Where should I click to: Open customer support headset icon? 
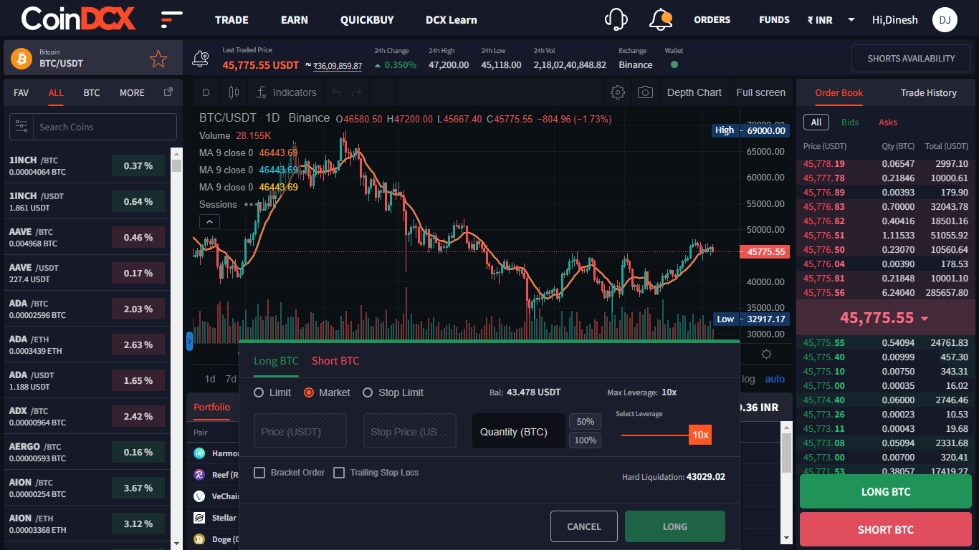(616, 19)
